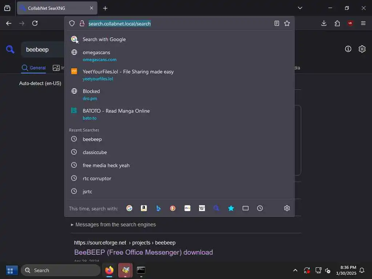
Task: Open the SearXNG About info icon
Action: pos(348,49)
